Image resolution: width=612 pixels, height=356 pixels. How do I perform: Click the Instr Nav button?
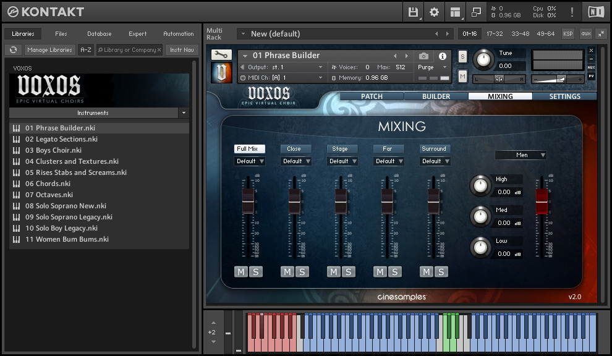click(182, 50)
